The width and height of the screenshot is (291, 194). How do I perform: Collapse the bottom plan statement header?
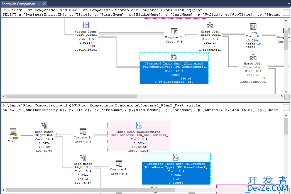tap(286, 108)
